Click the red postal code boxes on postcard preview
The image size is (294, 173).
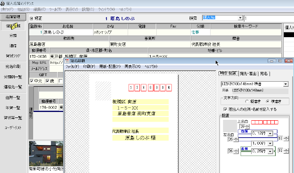pos(150,88)
